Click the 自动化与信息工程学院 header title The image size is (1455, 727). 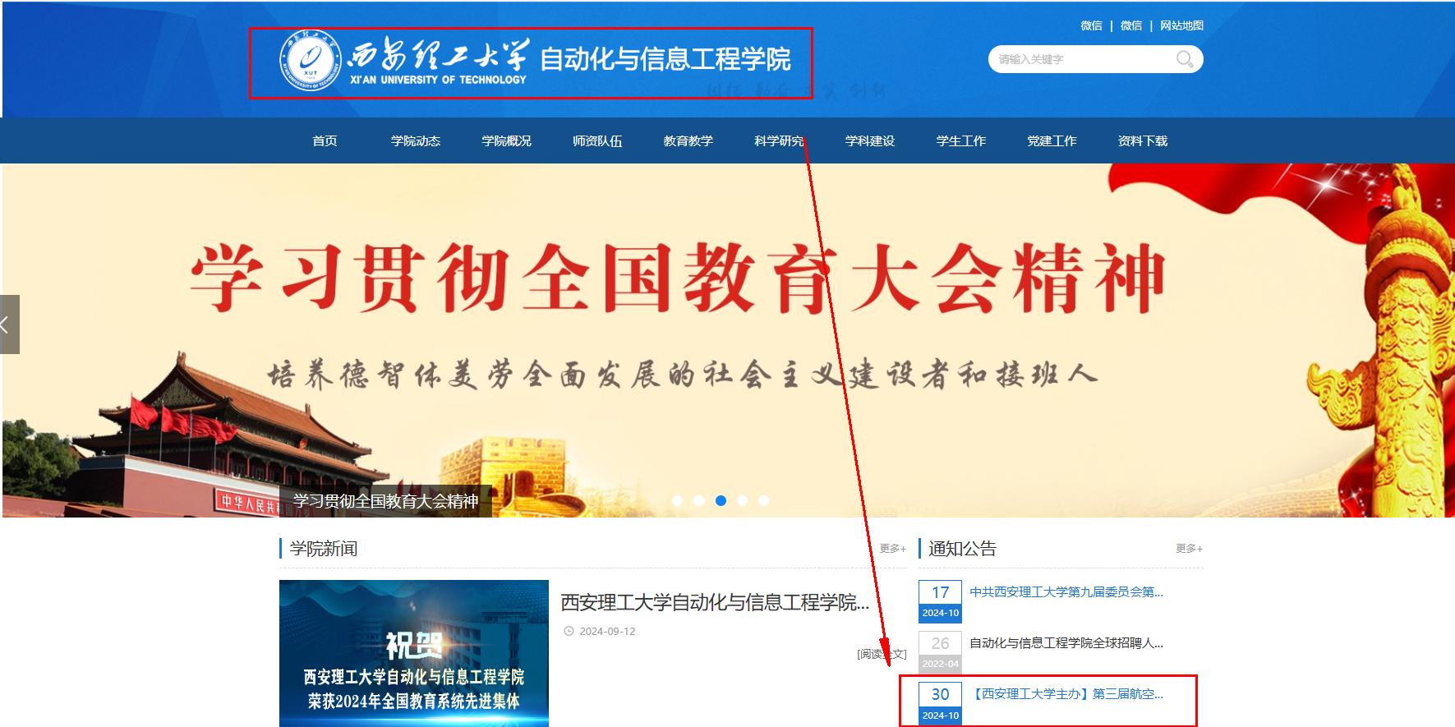[665, 59]
